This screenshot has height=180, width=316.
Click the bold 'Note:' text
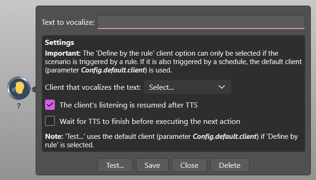coord(54,137)
